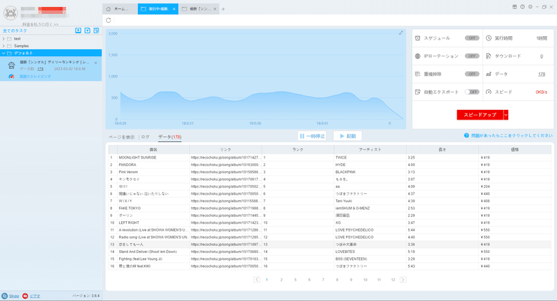Click the import task icon beside 全てのタスク
This screenshot has width=557, height=301.
(78, 31)
